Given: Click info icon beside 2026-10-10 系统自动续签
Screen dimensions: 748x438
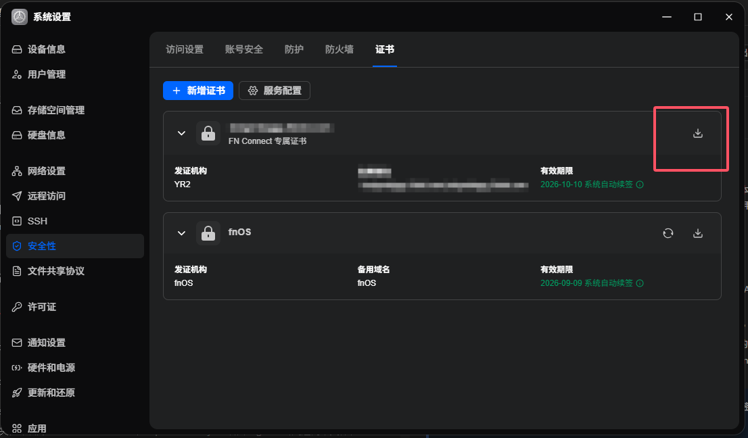Looking at the screenshot, I should pyautogui.click(x=640, y=185).
